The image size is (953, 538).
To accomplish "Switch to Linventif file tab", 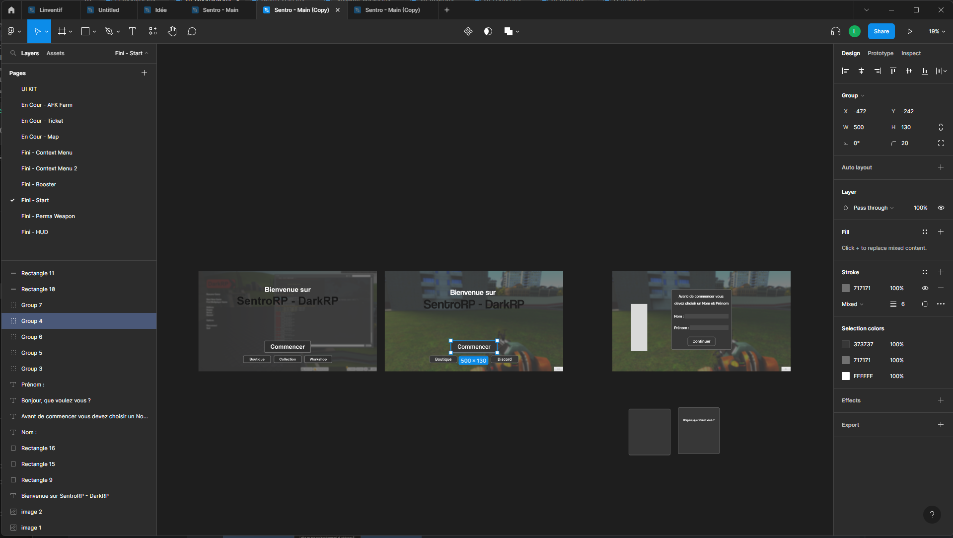I will pos(51,10).
